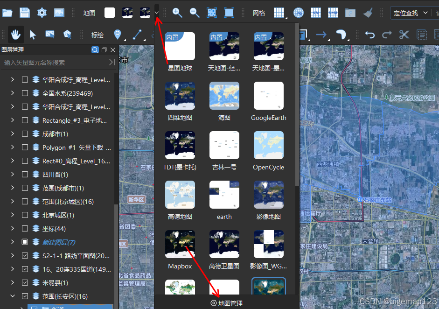The height and width of the screenshot is (309, 439).
Task: Click the zoom in magnifier
Action: [177, 13]
